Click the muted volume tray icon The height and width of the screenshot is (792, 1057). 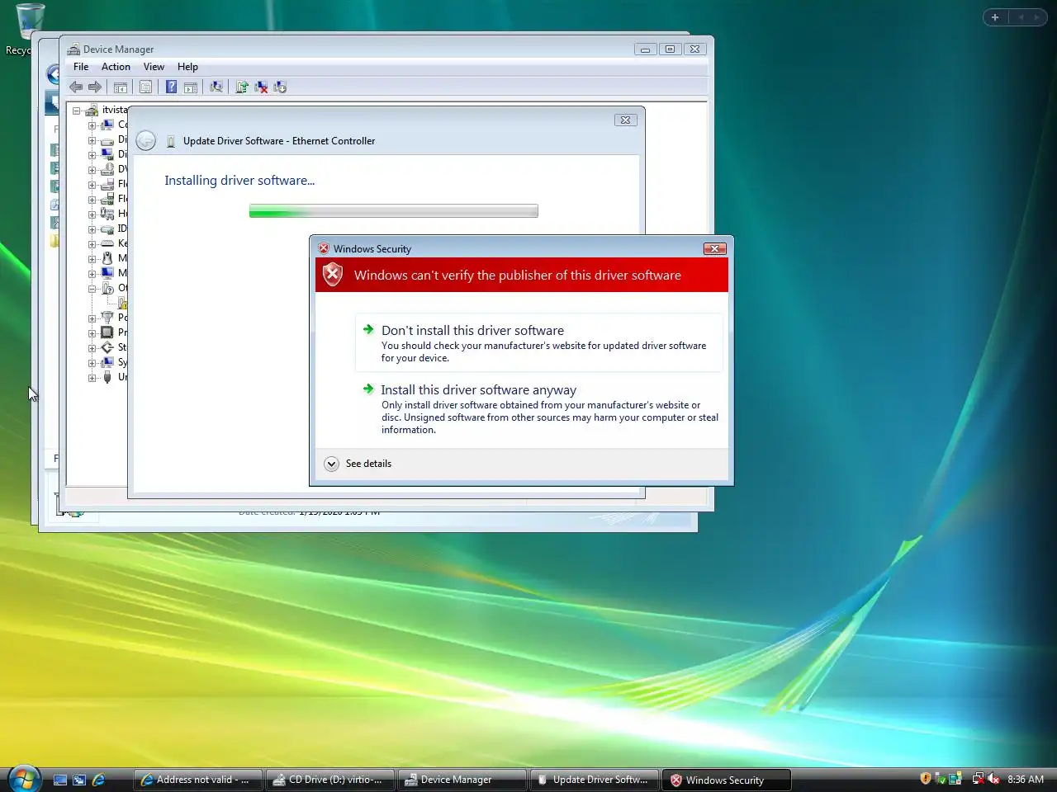(x=993, y=779)
